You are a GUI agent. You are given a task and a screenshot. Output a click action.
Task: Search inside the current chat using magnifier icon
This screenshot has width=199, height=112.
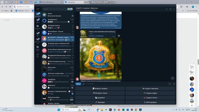click(x=167, y=9)
